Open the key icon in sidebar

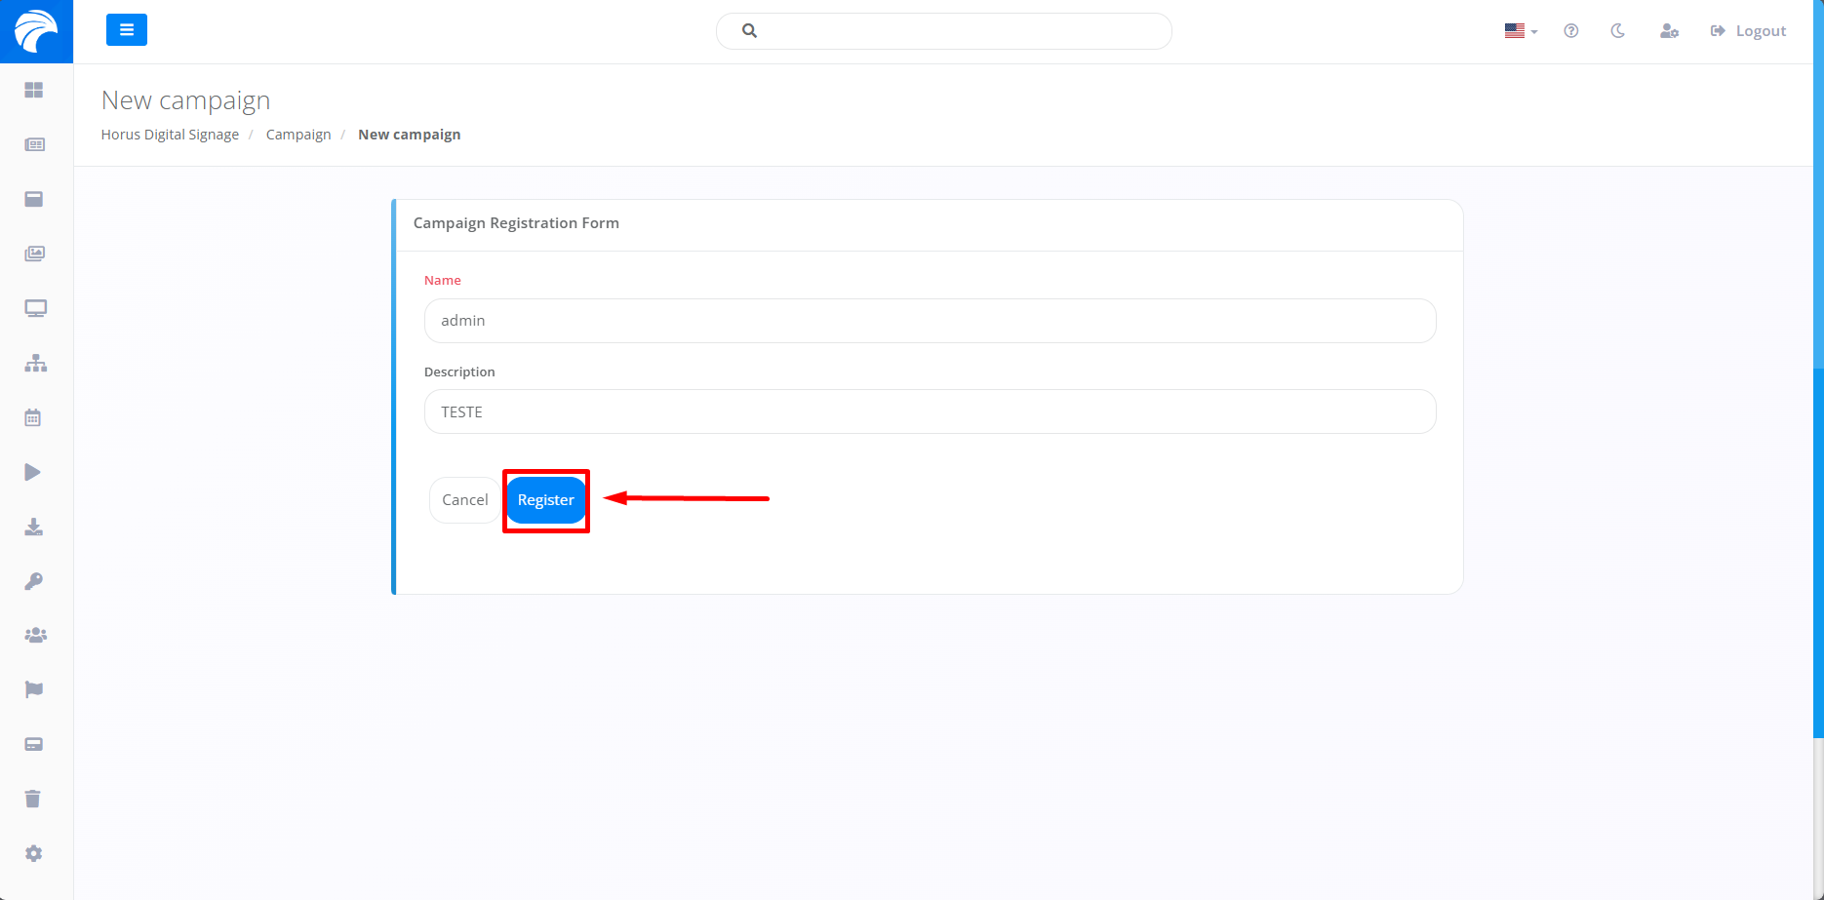tap(33, 581)
